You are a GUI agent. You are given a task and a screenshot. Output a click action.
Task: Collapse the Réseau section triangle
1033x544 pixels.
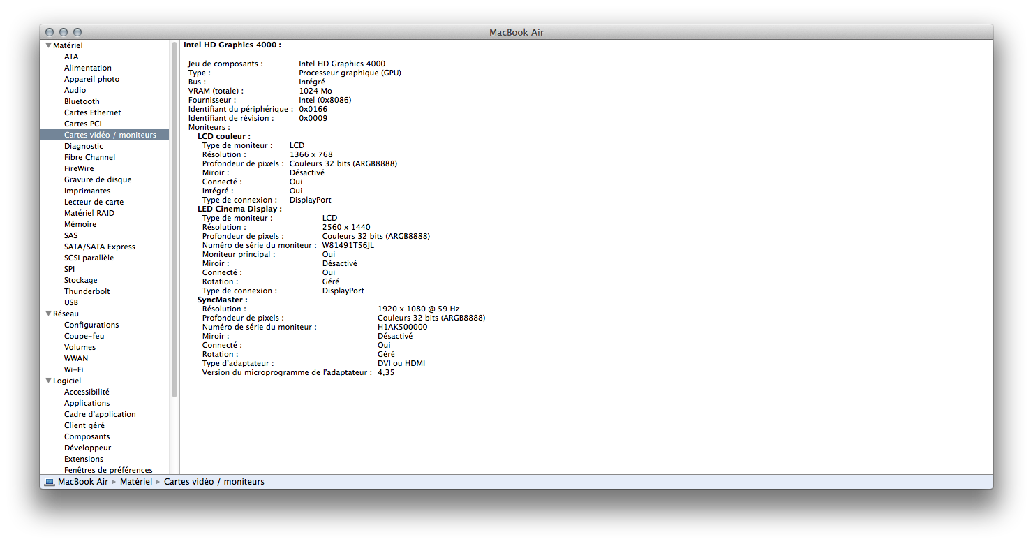click(x=48, y=314)
